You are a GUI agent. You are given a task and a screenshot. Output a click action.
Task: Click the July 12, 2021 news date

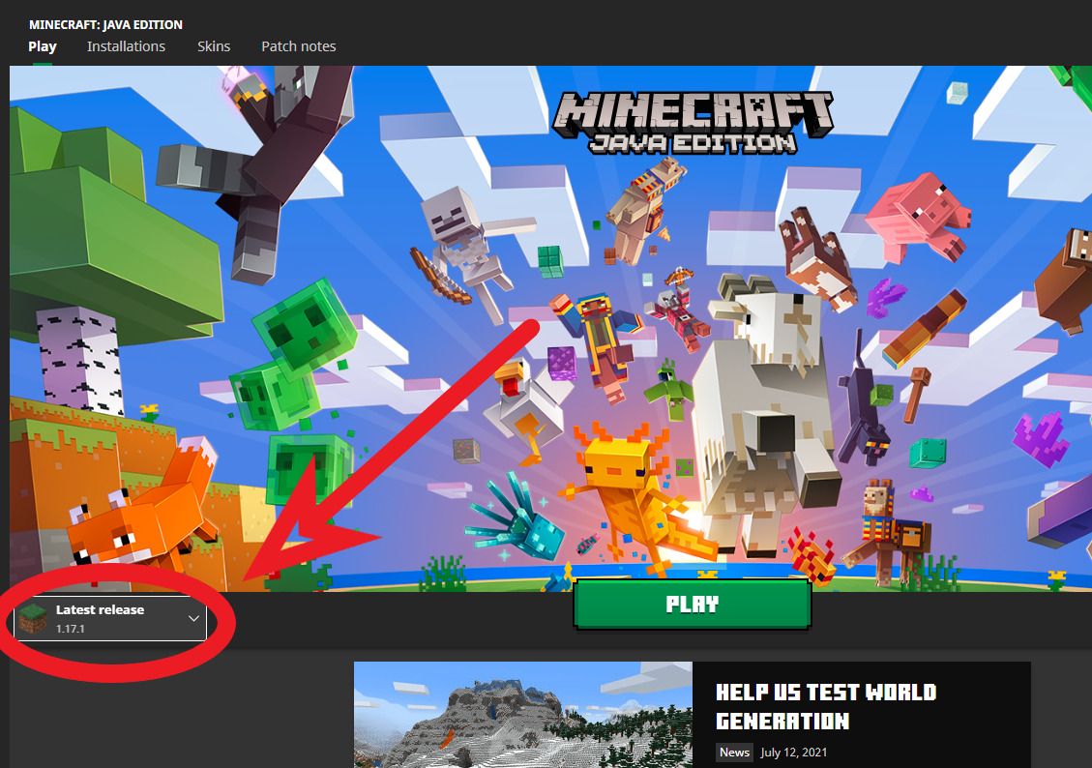click(793, 753)
